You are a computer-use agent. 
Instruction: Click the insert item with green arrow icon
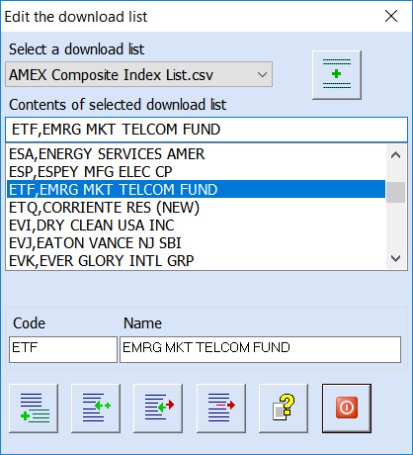pyautogui.click(x=96, y=409)
